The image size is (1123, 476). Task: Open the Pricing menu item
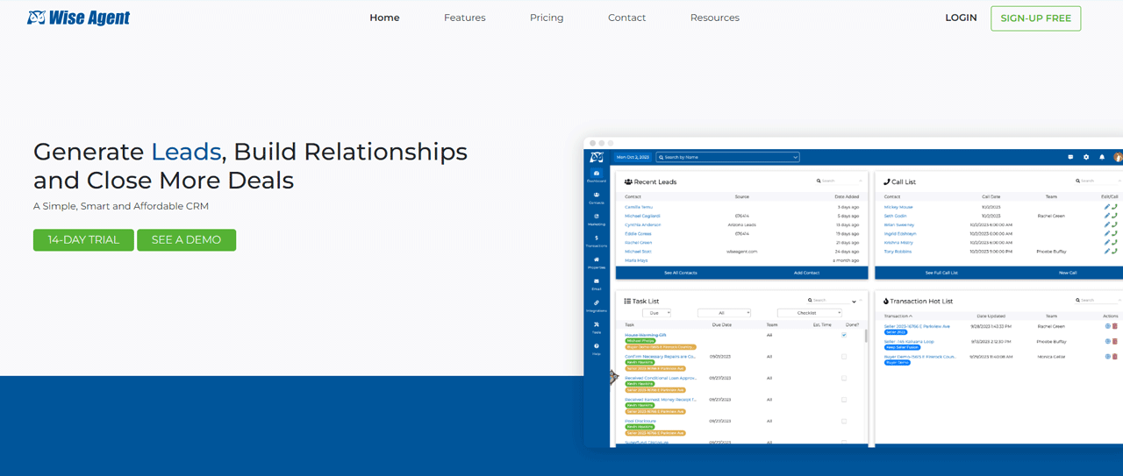[x=547, y=18]
